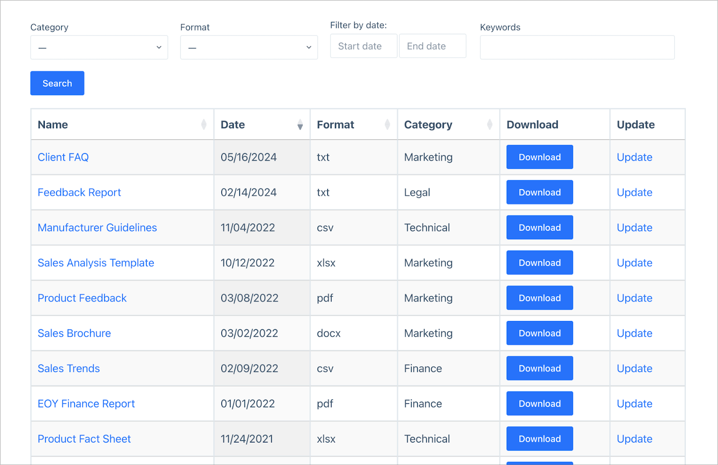Update the Client FAQ entry
This screenshot has height=465, width=718.
click(635, 157)
